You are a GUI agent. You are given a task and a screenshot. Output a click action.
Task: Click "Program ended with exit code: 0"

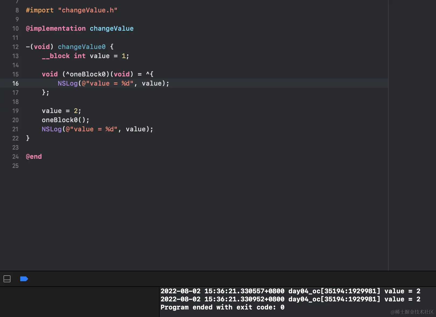(223, 307)
